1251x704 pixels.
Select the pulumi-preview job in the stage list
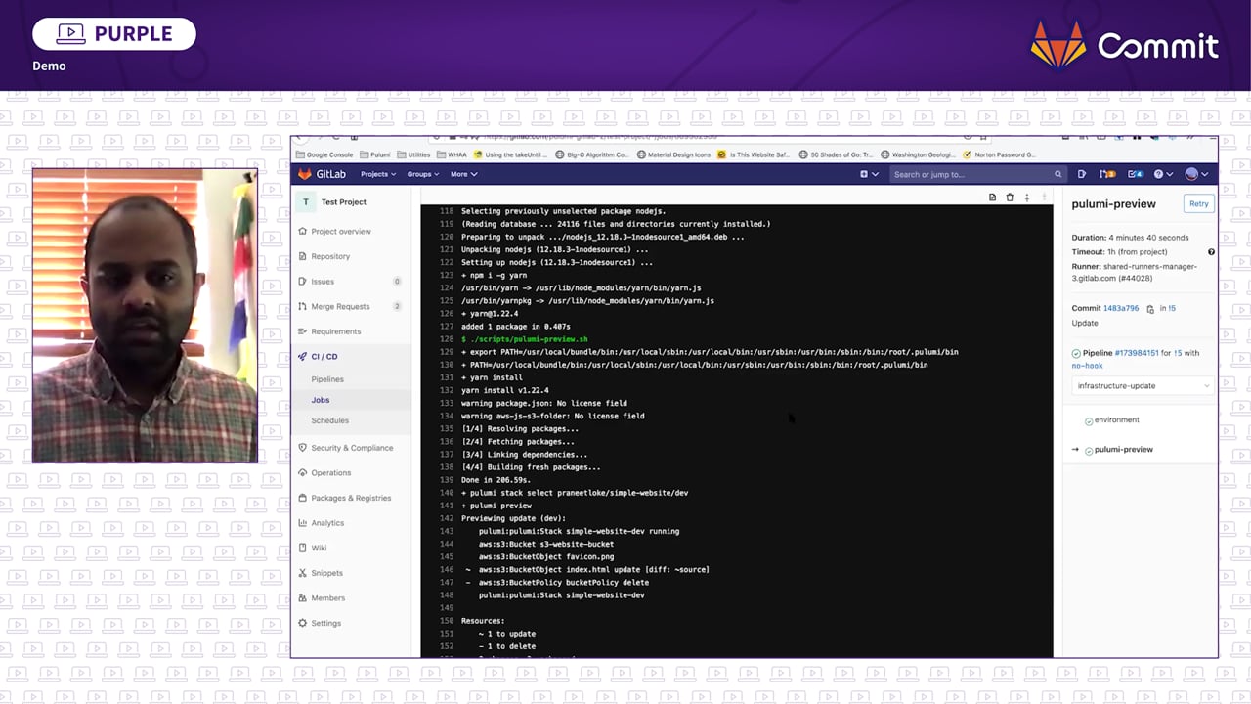tap(1119, 450)
